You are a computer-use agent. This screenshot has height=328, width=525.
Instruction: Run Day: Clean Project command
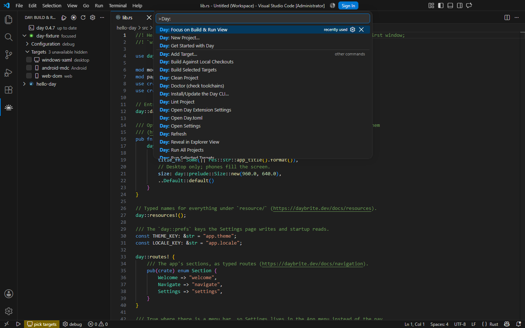point(263,78)
